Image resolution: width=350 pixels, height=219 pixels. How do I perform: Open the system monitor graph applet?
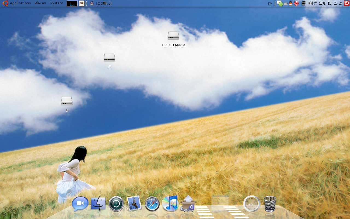point(72,3)
